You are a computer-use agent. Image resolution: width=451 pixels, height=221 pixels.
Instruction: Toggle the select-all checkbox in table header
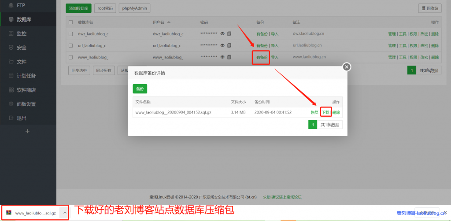pyautogui.click(x=70, y=22)
